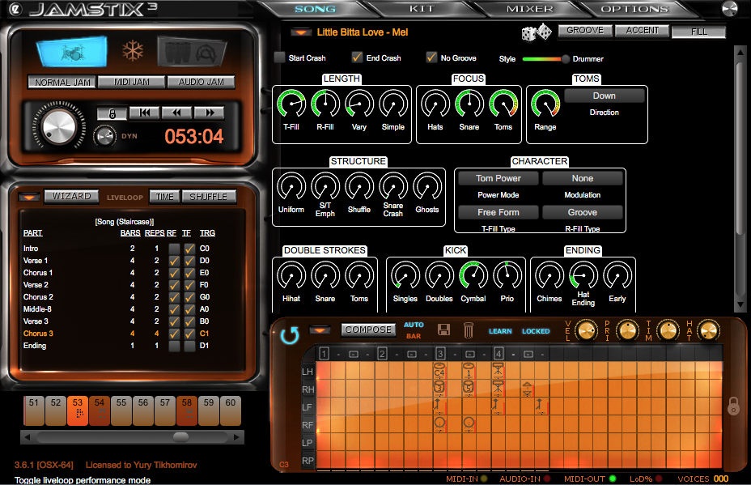
Task: Open the 'Groove' R-Fill Type selector
Action: tap(583, 212)
